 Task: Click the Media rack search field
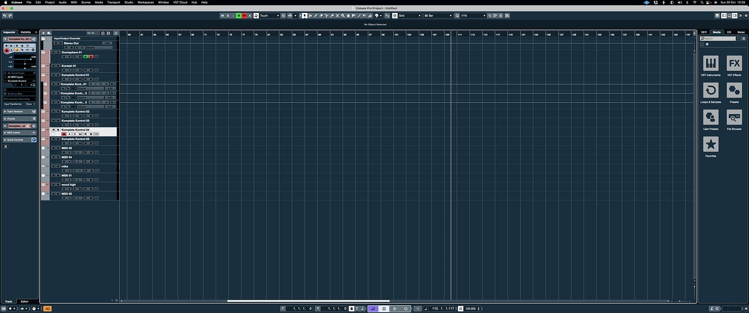click(717, 39)
